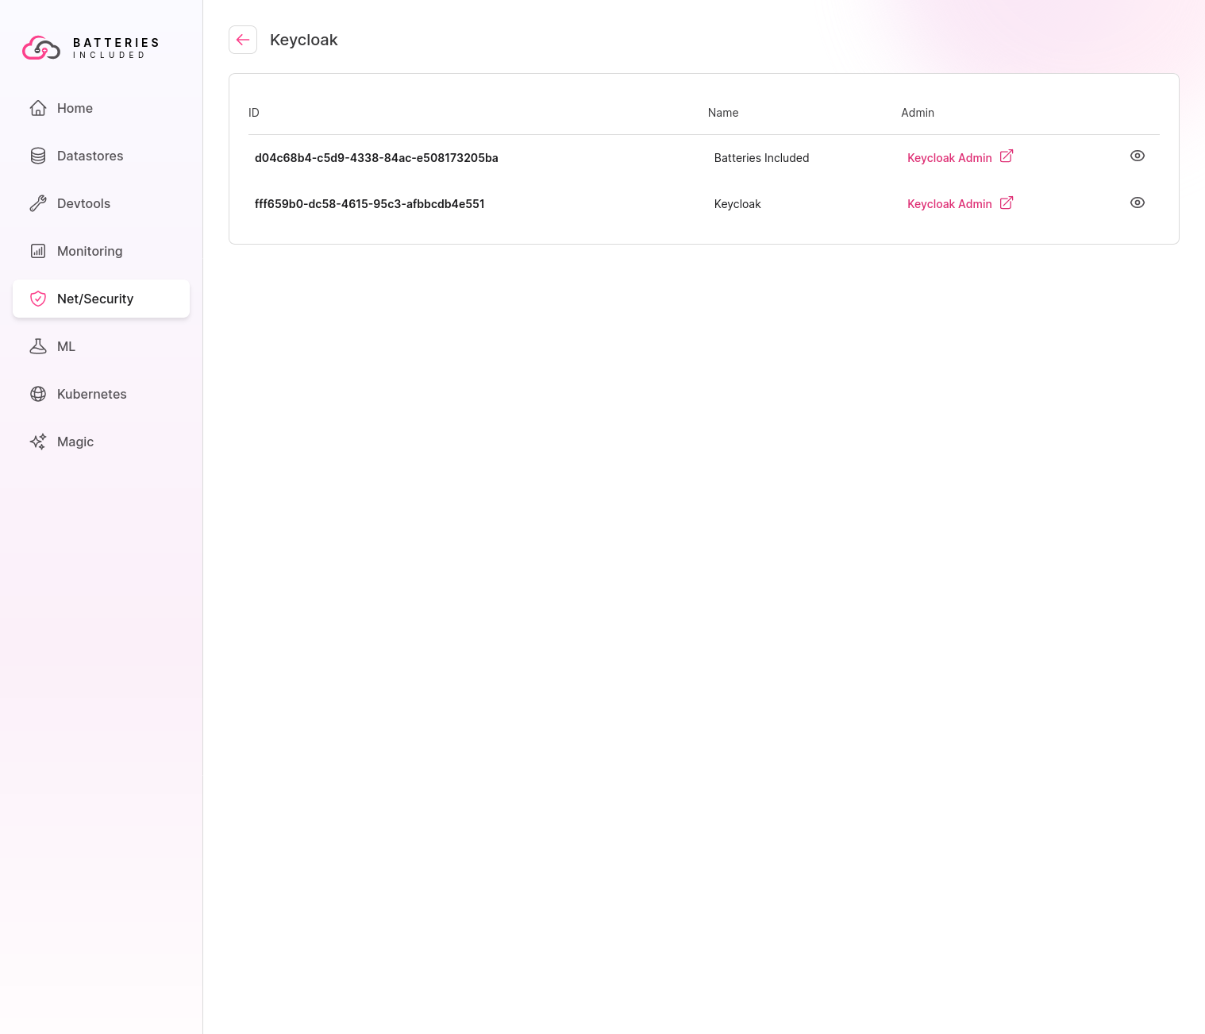Image resolution: width=1205 pixels, height=1034 pixels.
Task: Click external link icon in Batteries Included row
Action: pos(1007,156)
